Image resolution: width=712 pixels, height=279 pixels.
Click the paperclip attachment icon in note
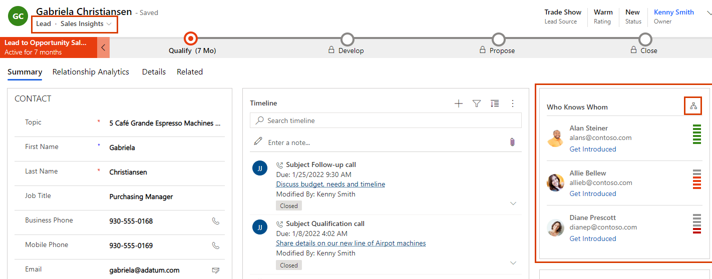[512, 142]
